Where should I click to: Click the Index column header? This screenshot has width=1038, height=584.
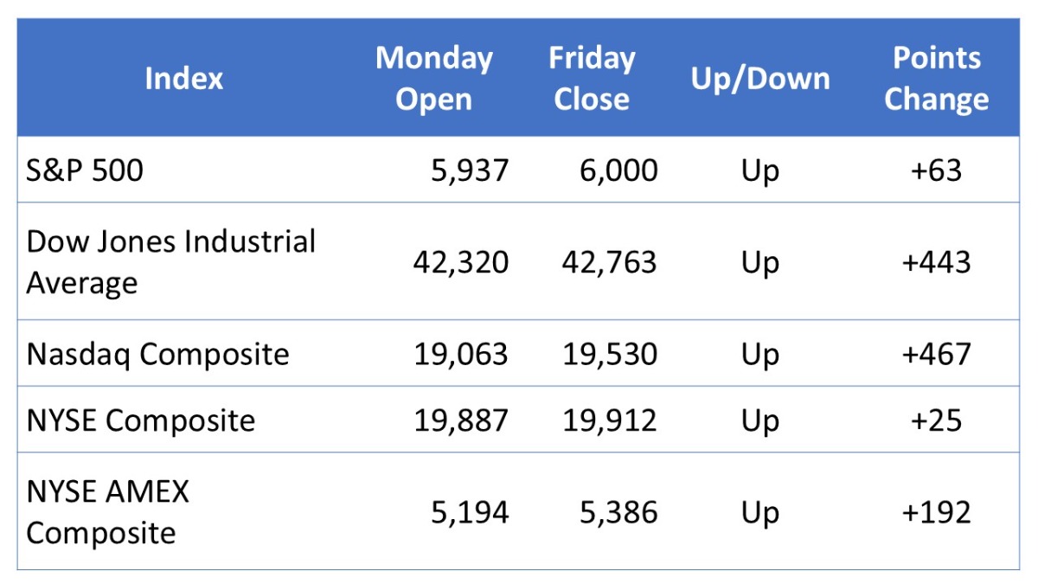[183, 79]
